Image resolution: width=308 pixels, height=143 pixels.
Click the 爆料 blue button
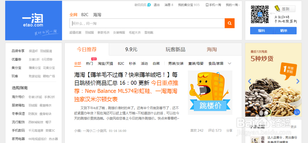pyautogui.click(x=261, y=31)
